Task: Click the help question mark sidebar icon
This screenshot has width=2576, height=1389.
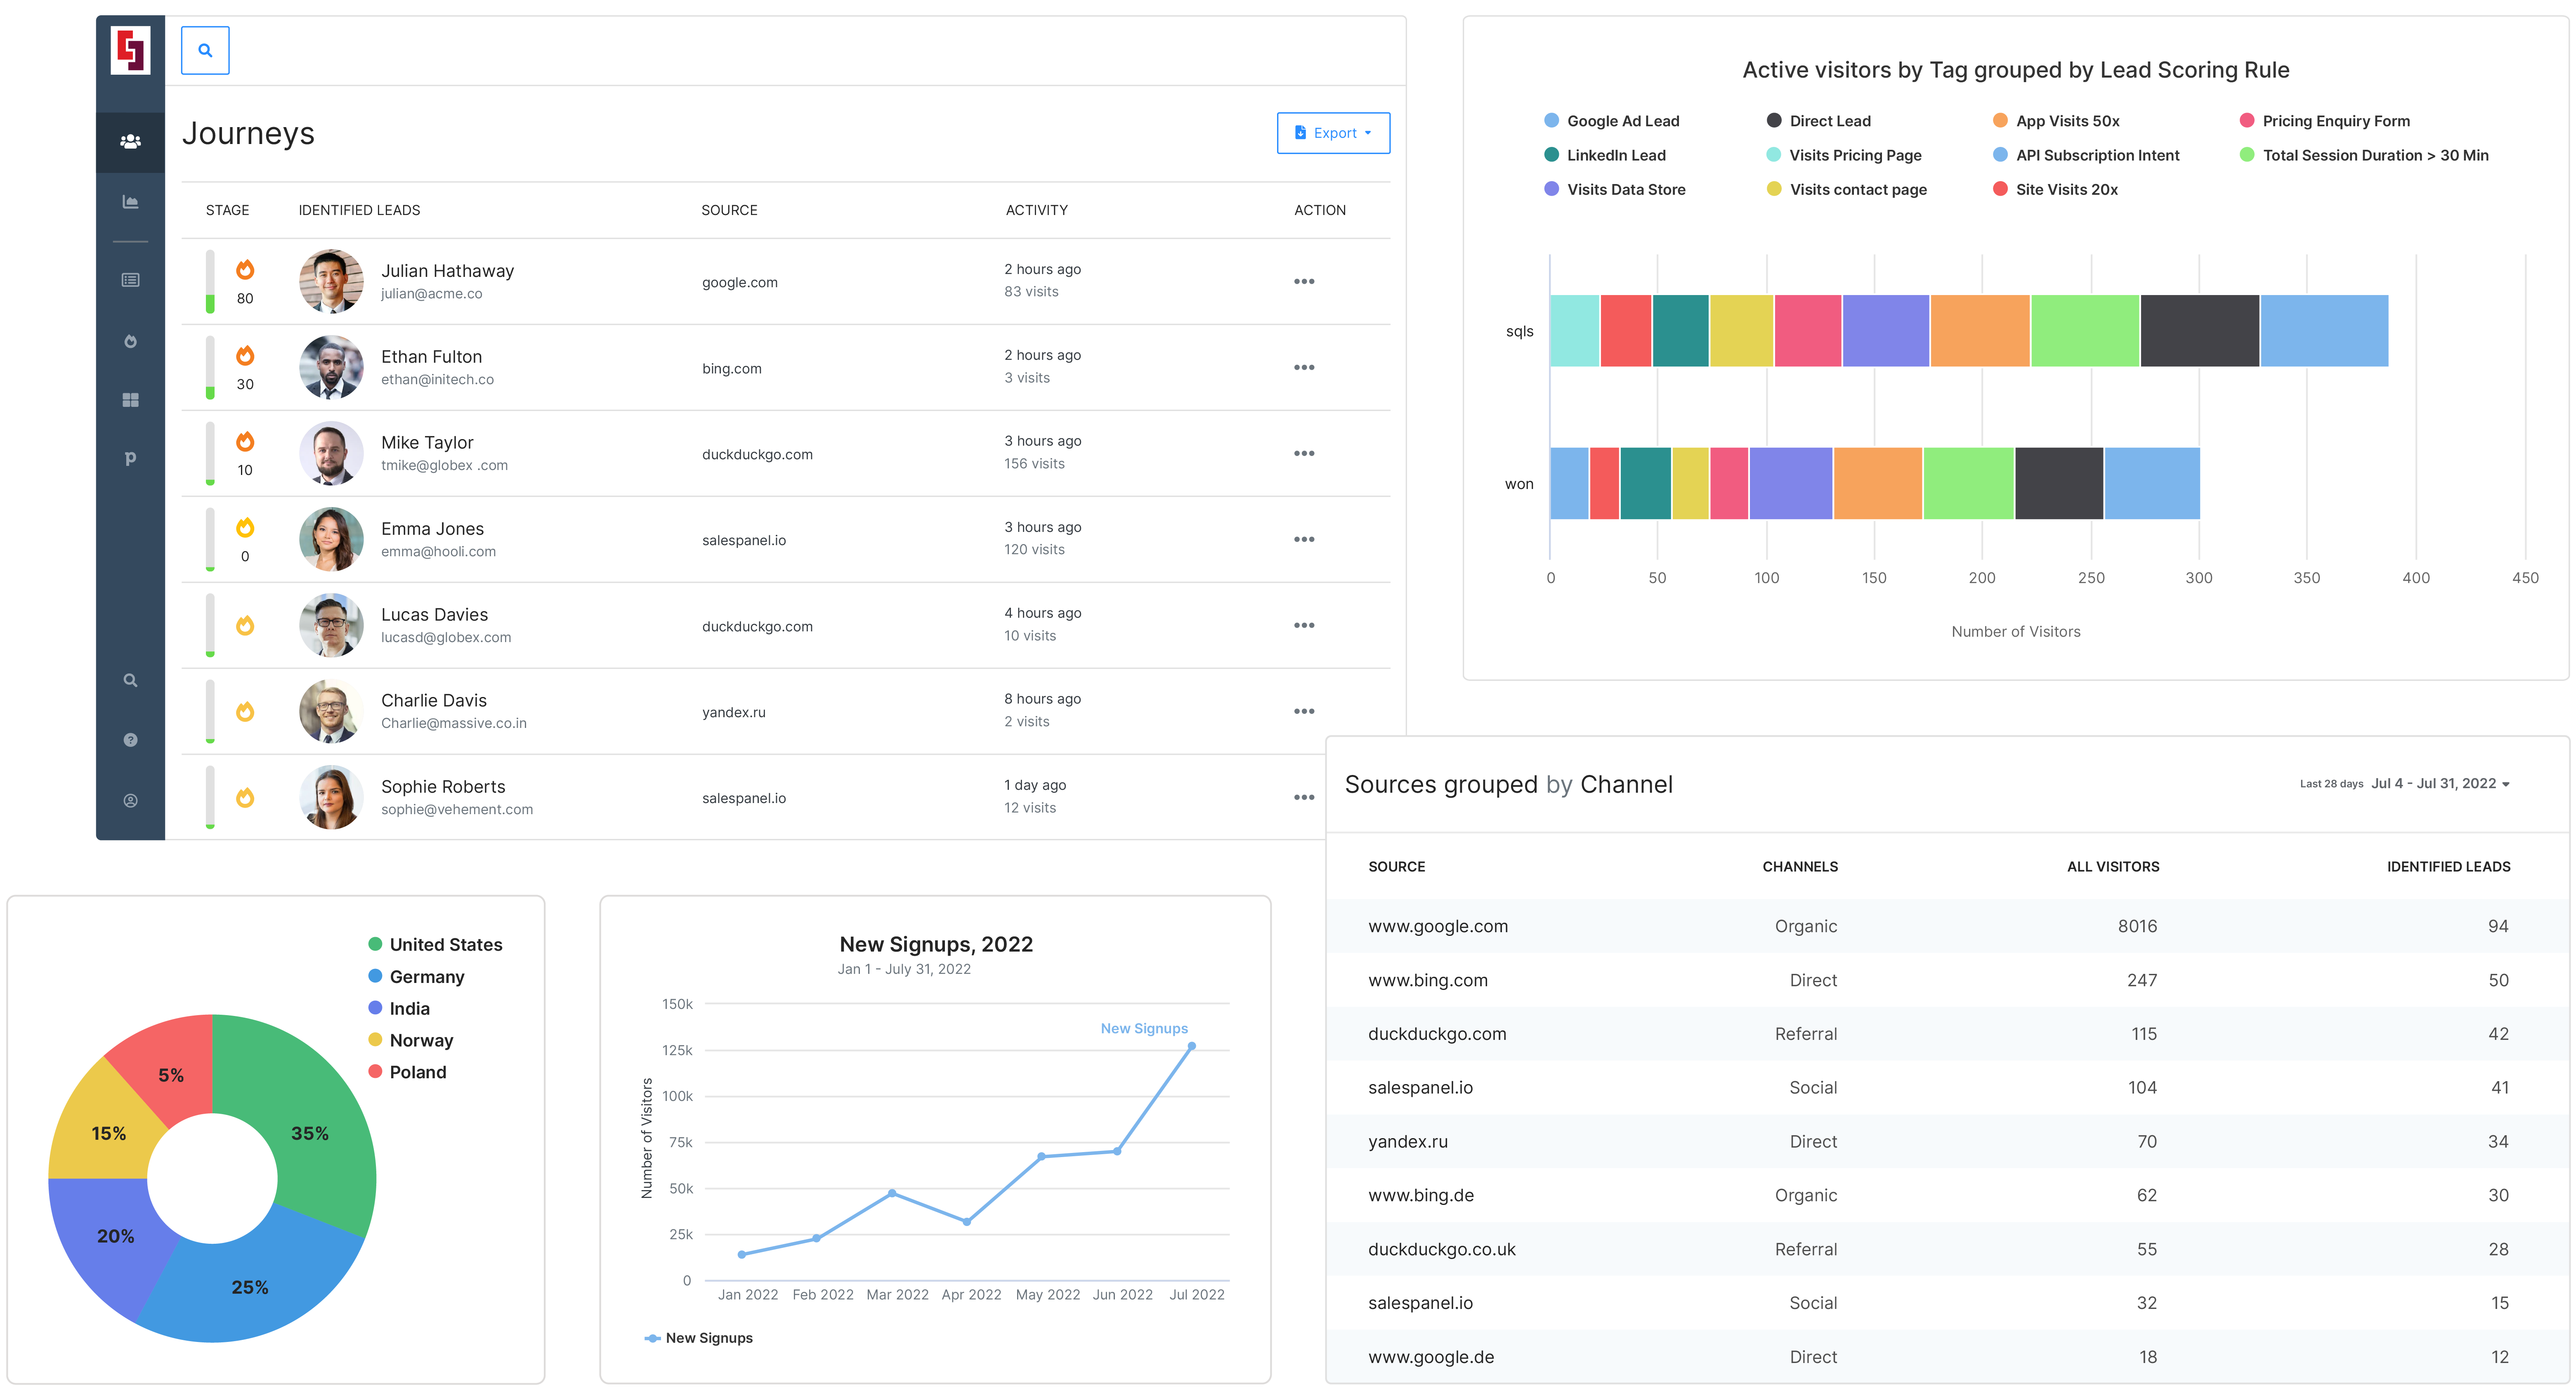Action: point(130,740)
